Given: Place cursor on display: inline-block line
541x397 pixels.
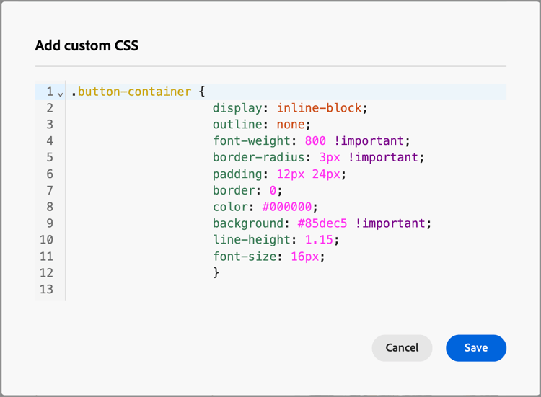Looking at the screenshot, I should tap(290, 108).
